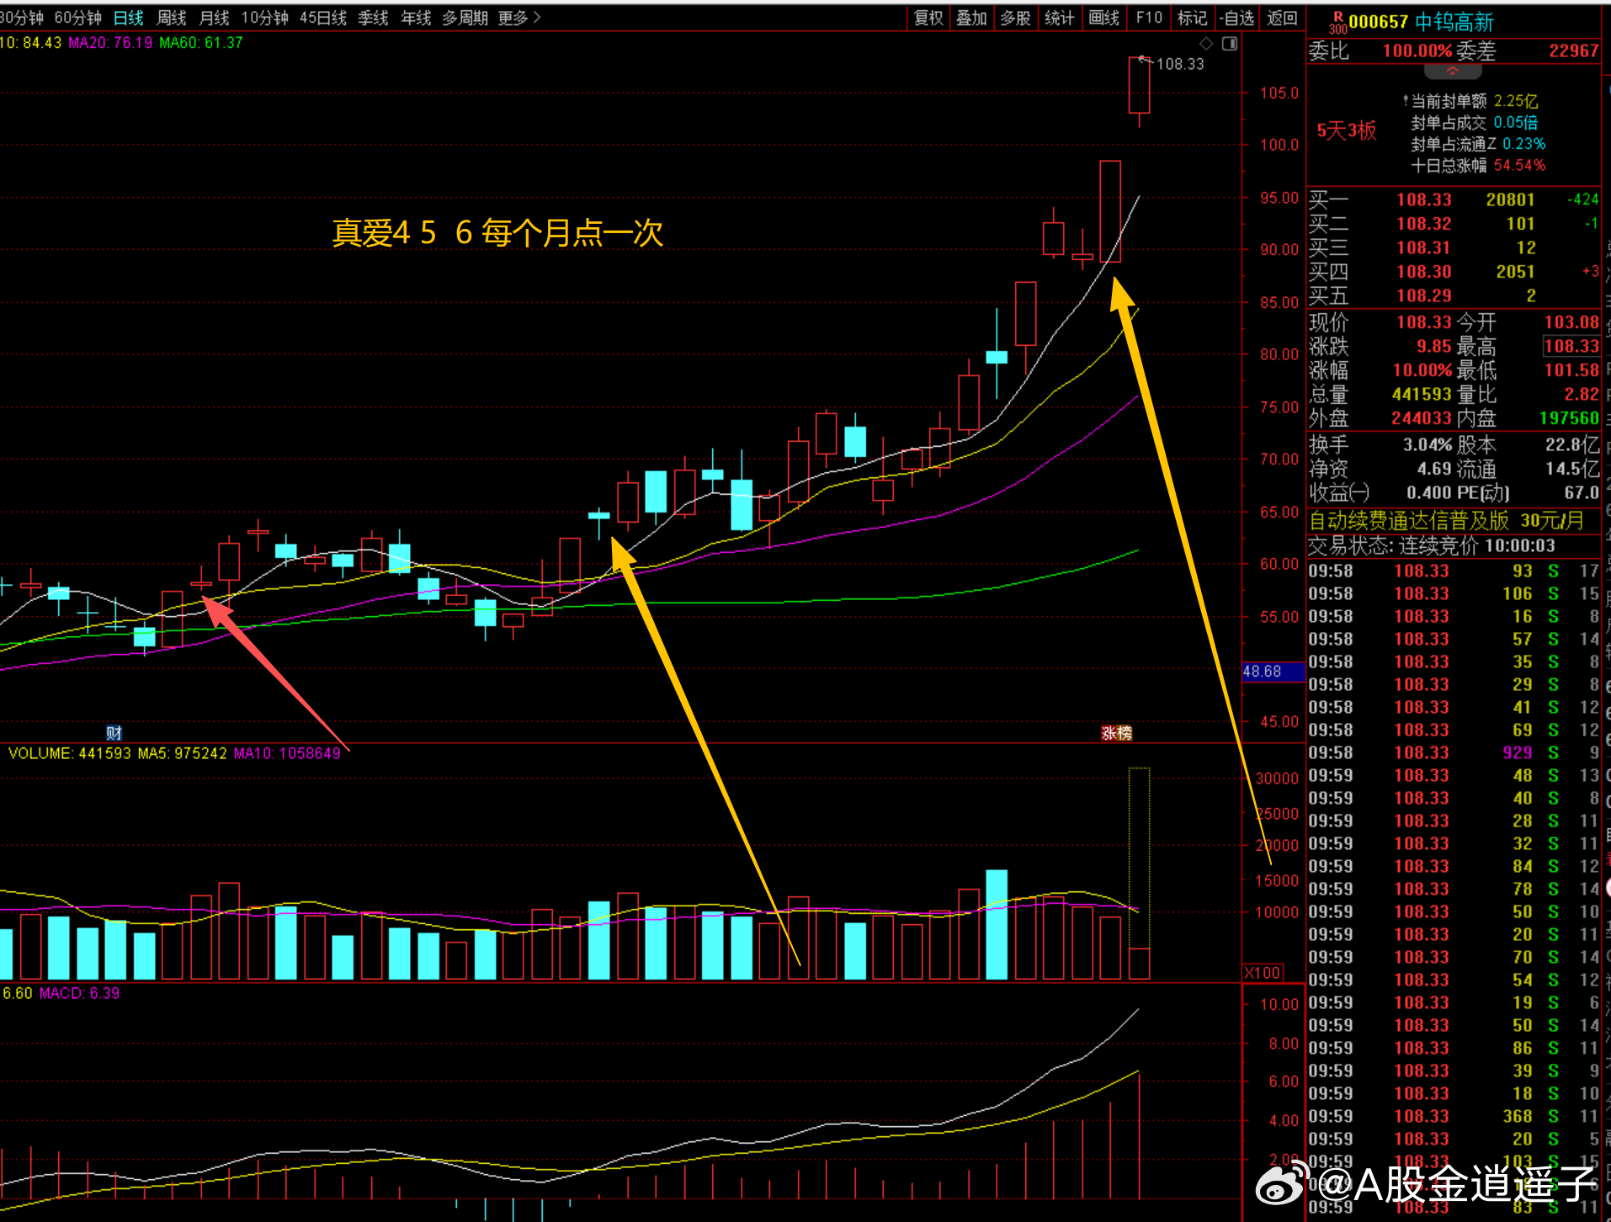The height and width of the screenshot is (1222, 1611).
Task: Collapse the limit-up info panel chevron
Action: point(1453,72)
